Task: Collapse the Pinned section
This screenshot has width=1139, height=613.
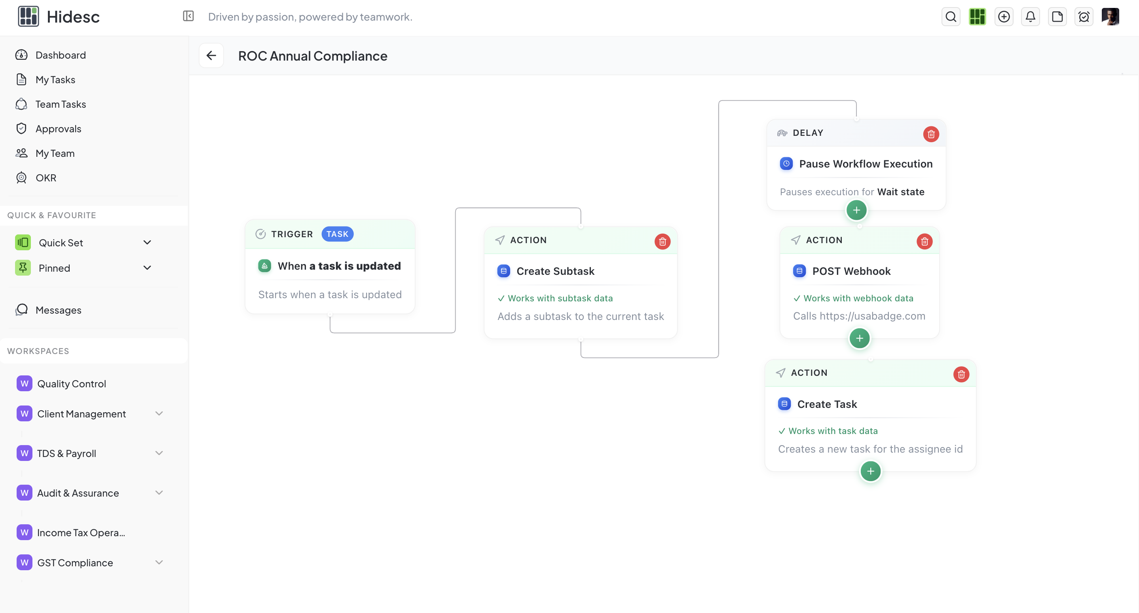Action: (x=147, y=268)
